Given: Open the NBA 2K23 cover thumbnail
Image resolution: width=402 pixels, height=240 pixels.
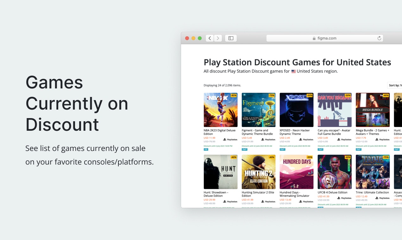Looking at the screenshot, I should pyautogui.click(x=221, y=110).
